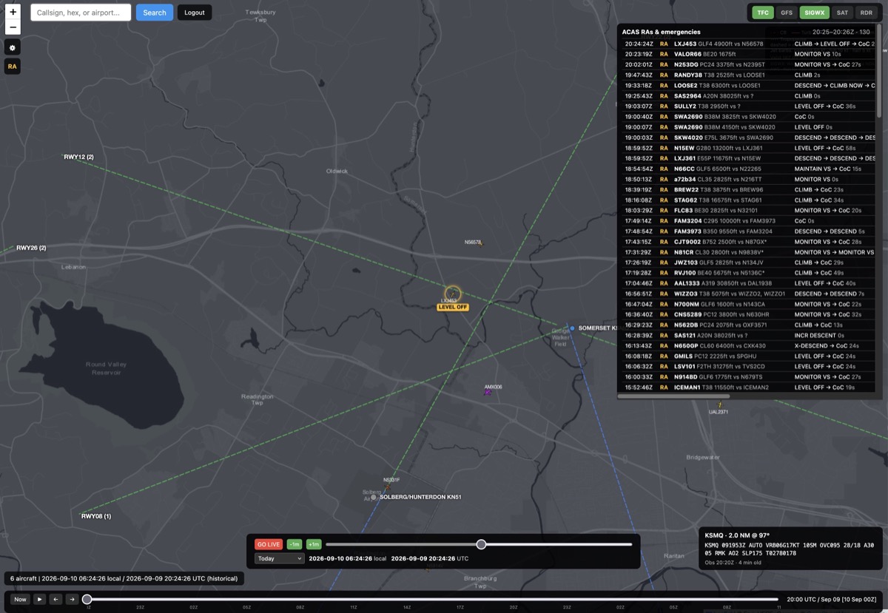Open the N15EW RA event row
The height and width of the screenshot is (613, 888).
pos(747,148)
